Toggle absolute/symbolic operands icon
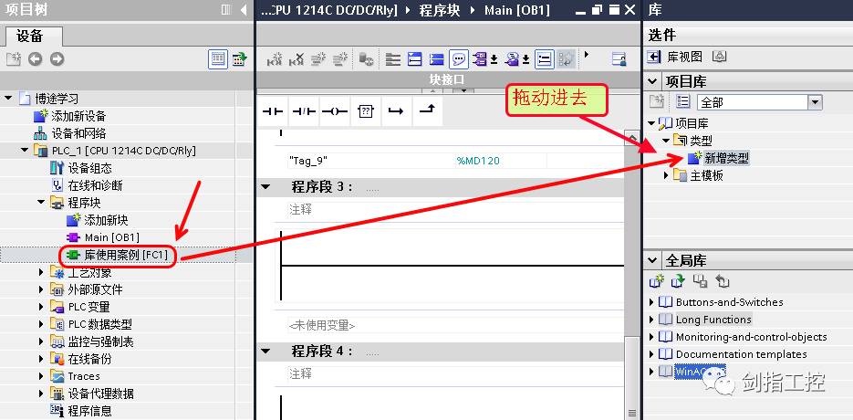Viewport: 853px width, 420px height. click(x=480, y=58)
